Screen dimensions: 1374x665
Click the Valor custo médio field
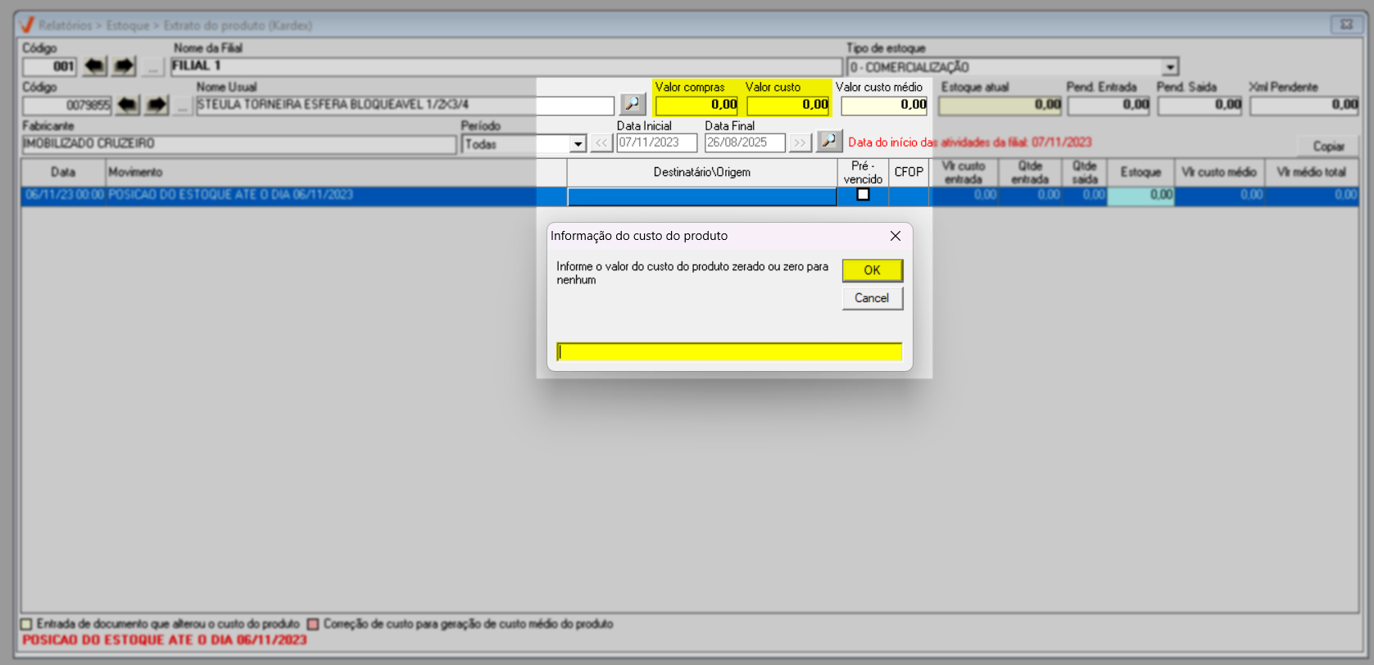coord(885,105)
